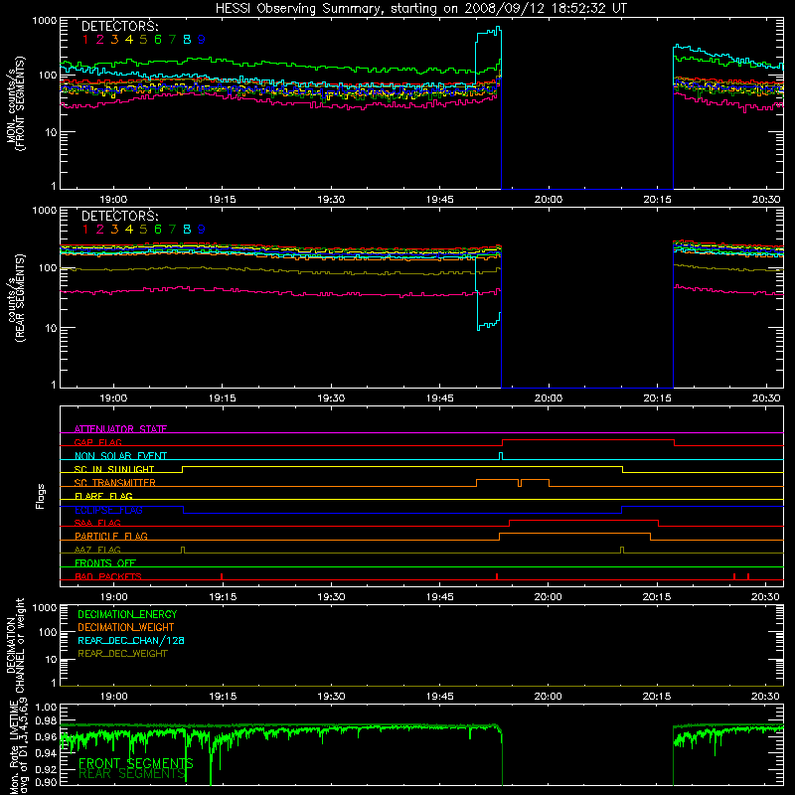Image resolution: width=795 pixels, height=795 pixels.
Task: Click the GAP_FLAG label
Action: 97,442
